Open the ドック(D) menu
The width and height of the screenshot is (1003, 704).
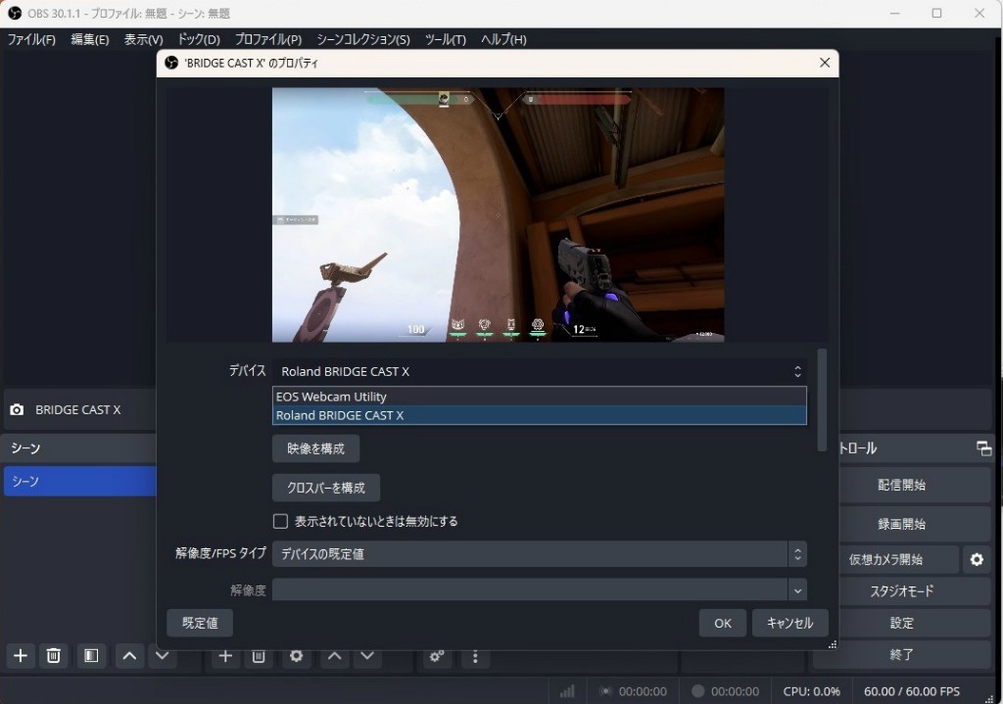point(198,39)
